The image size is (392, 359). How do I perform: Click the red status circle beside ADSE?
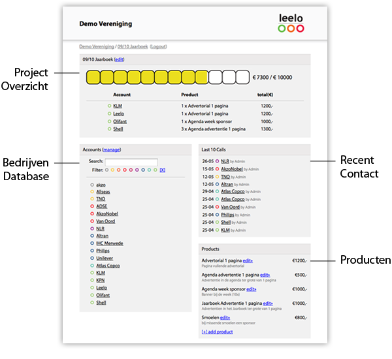tap(91, 207)
